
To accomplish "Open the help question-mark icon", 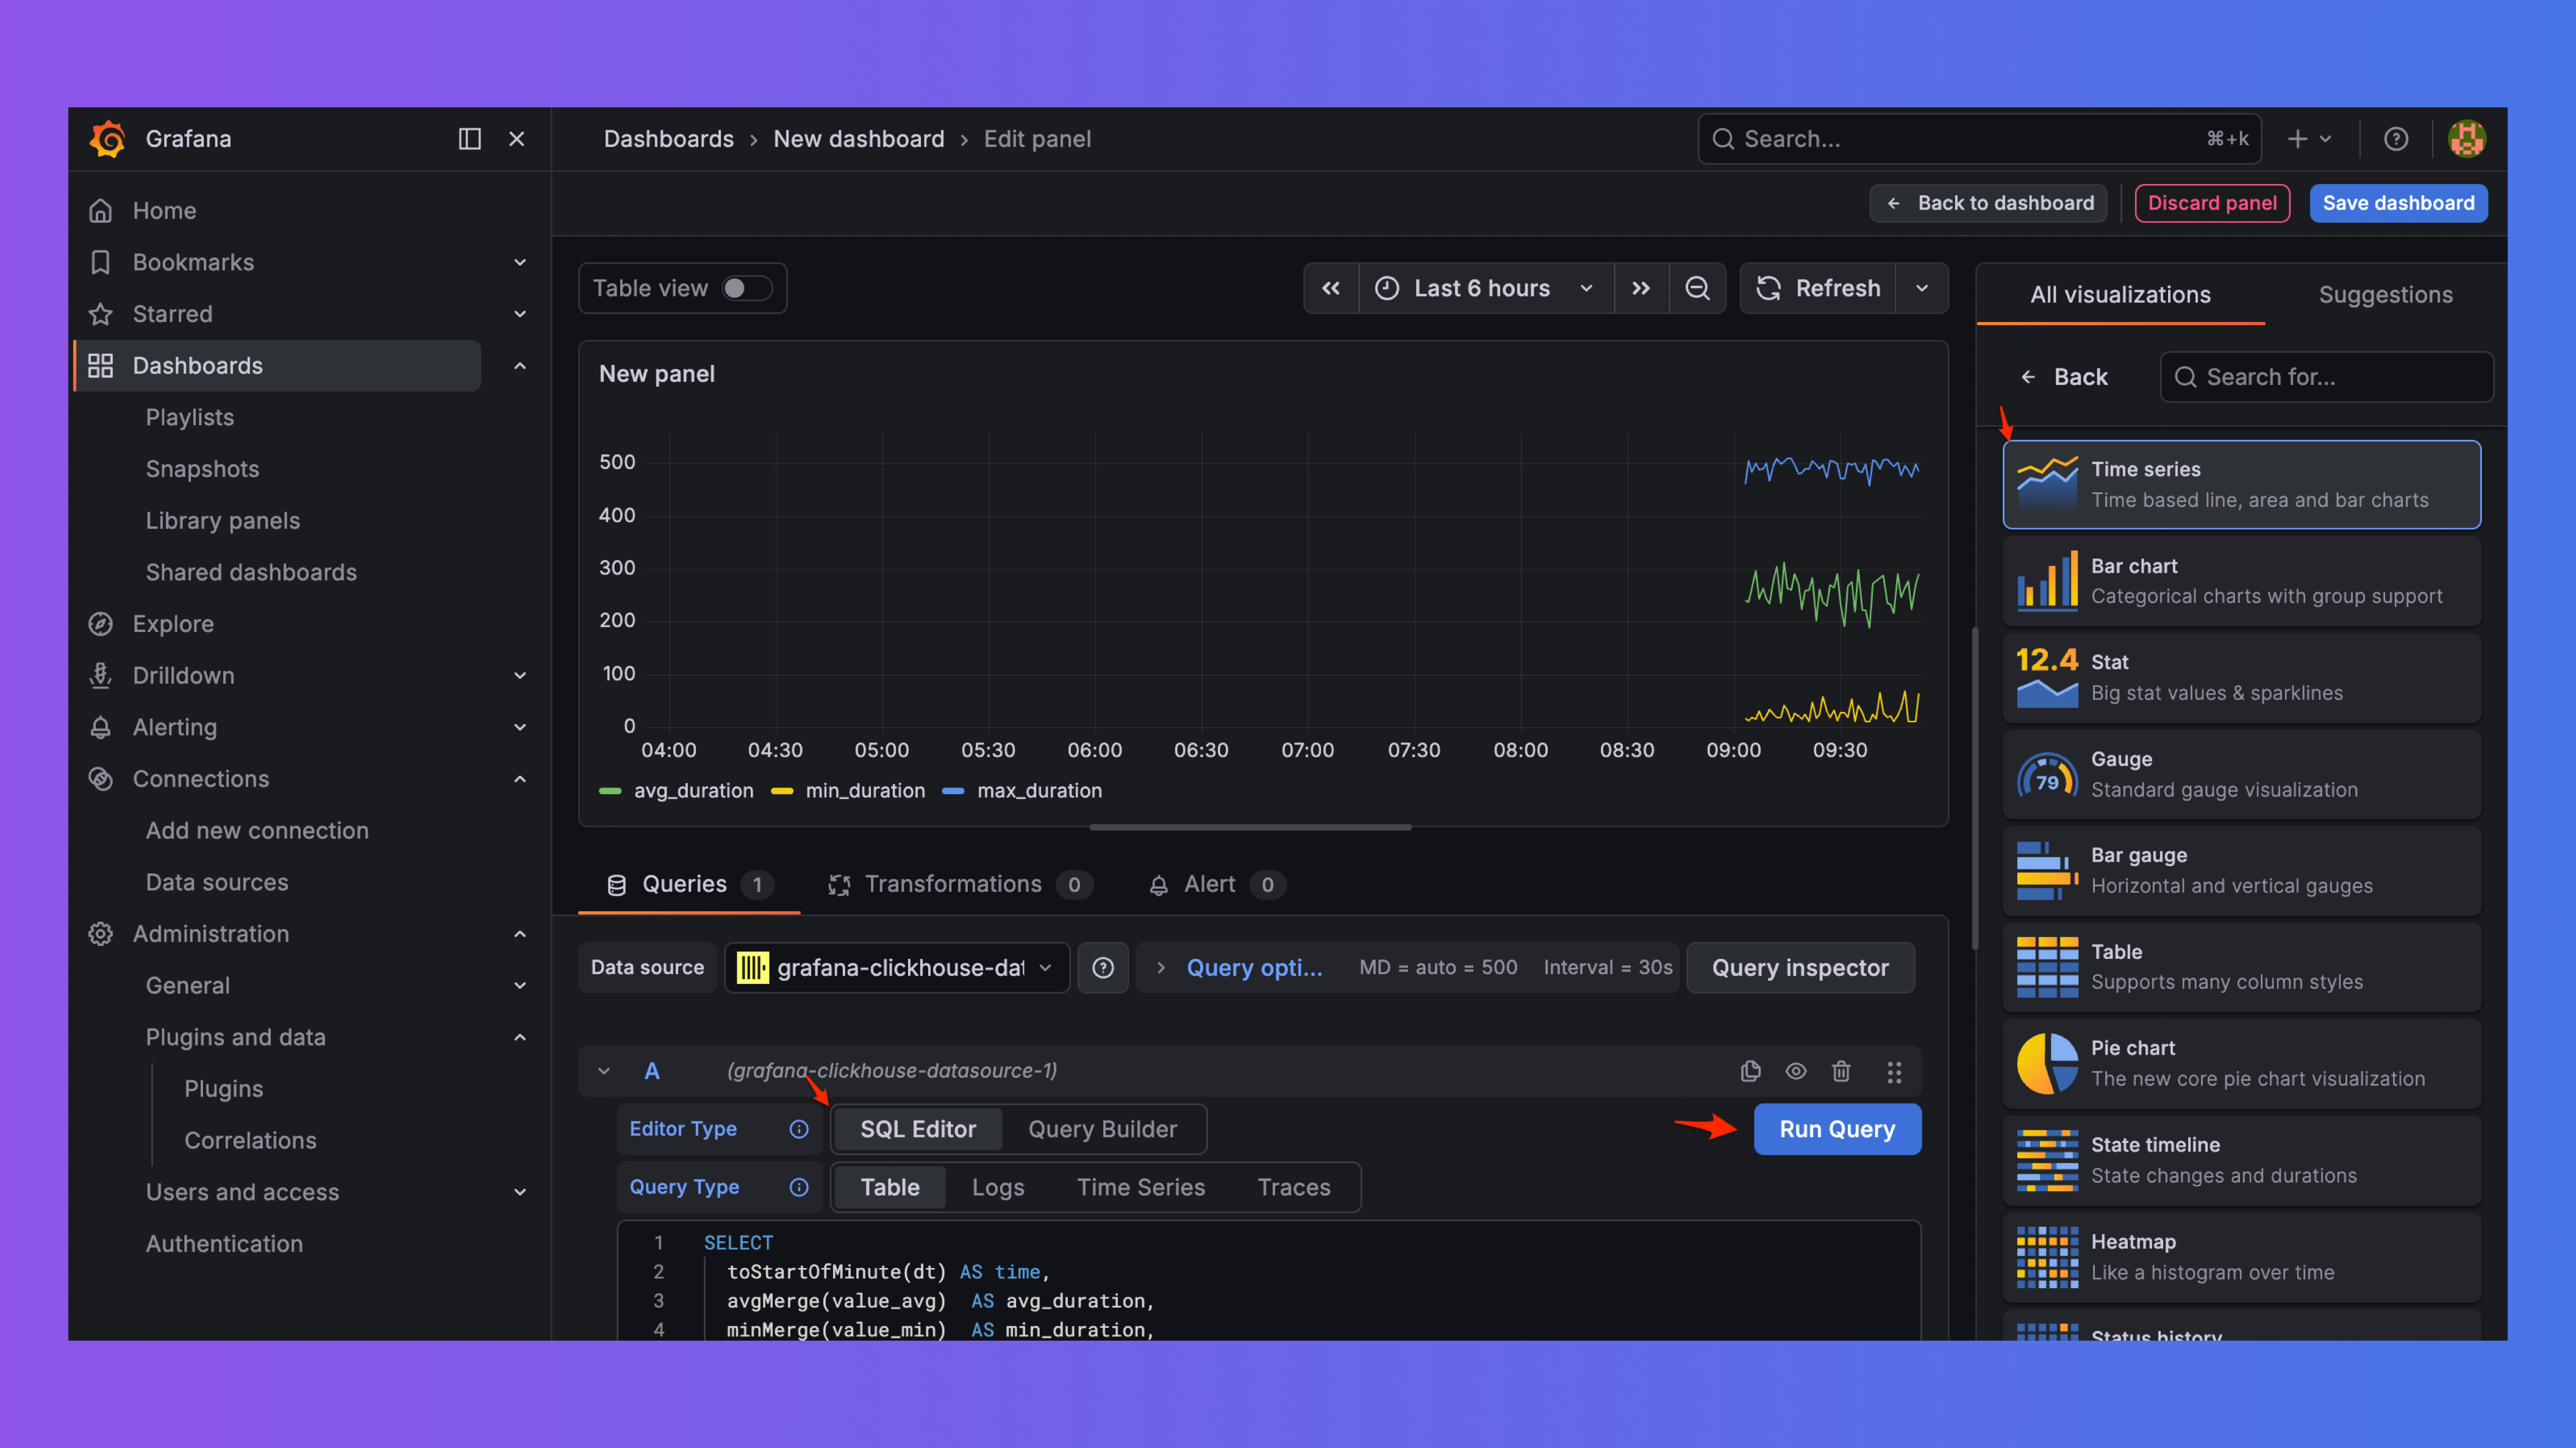I will click(2396, 139).
